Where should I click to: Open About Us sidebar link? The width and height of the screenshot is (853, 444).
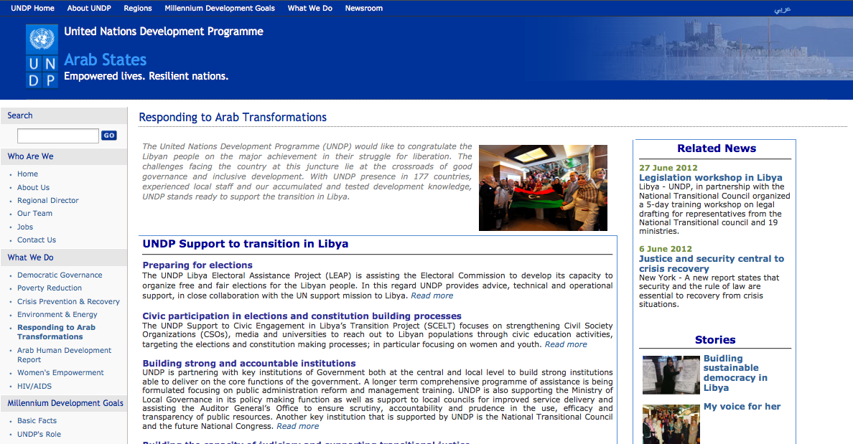tap(33, 187)
